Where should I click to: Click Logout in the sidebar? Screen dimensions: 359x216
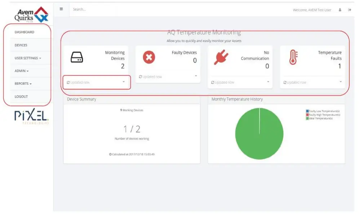(x=21, y=96)
